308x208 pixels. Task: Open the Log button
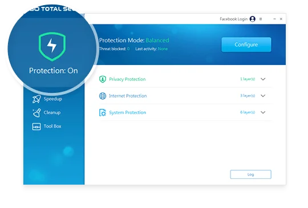point(250,174)
